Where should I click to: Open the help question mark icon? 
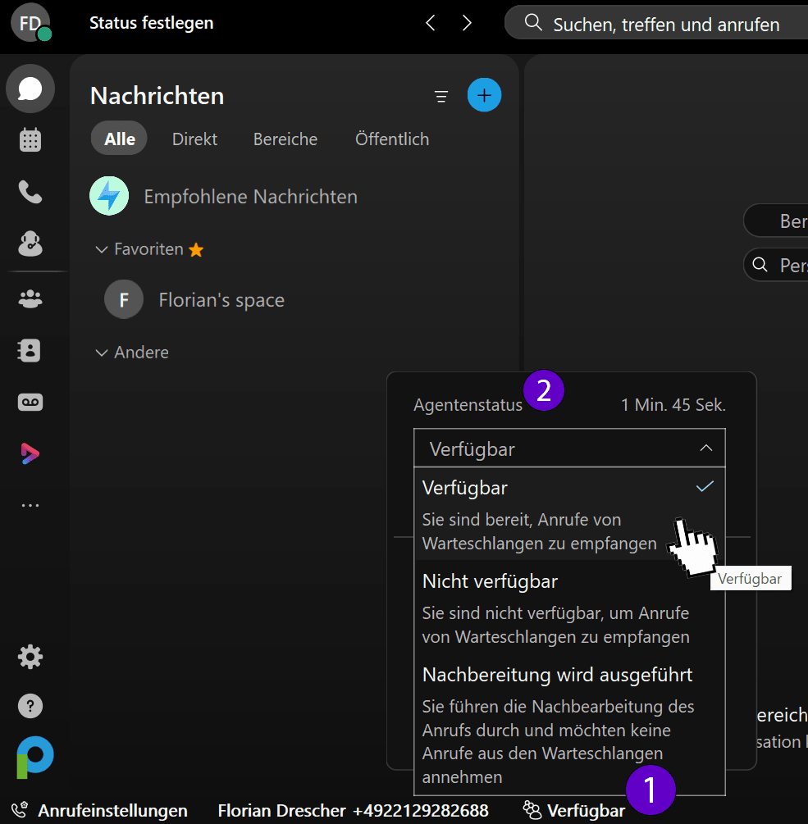click(30, 706)
